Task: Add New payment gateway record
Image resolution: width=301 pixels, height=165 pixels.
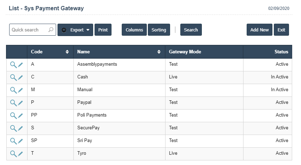Action: point(259,30)
